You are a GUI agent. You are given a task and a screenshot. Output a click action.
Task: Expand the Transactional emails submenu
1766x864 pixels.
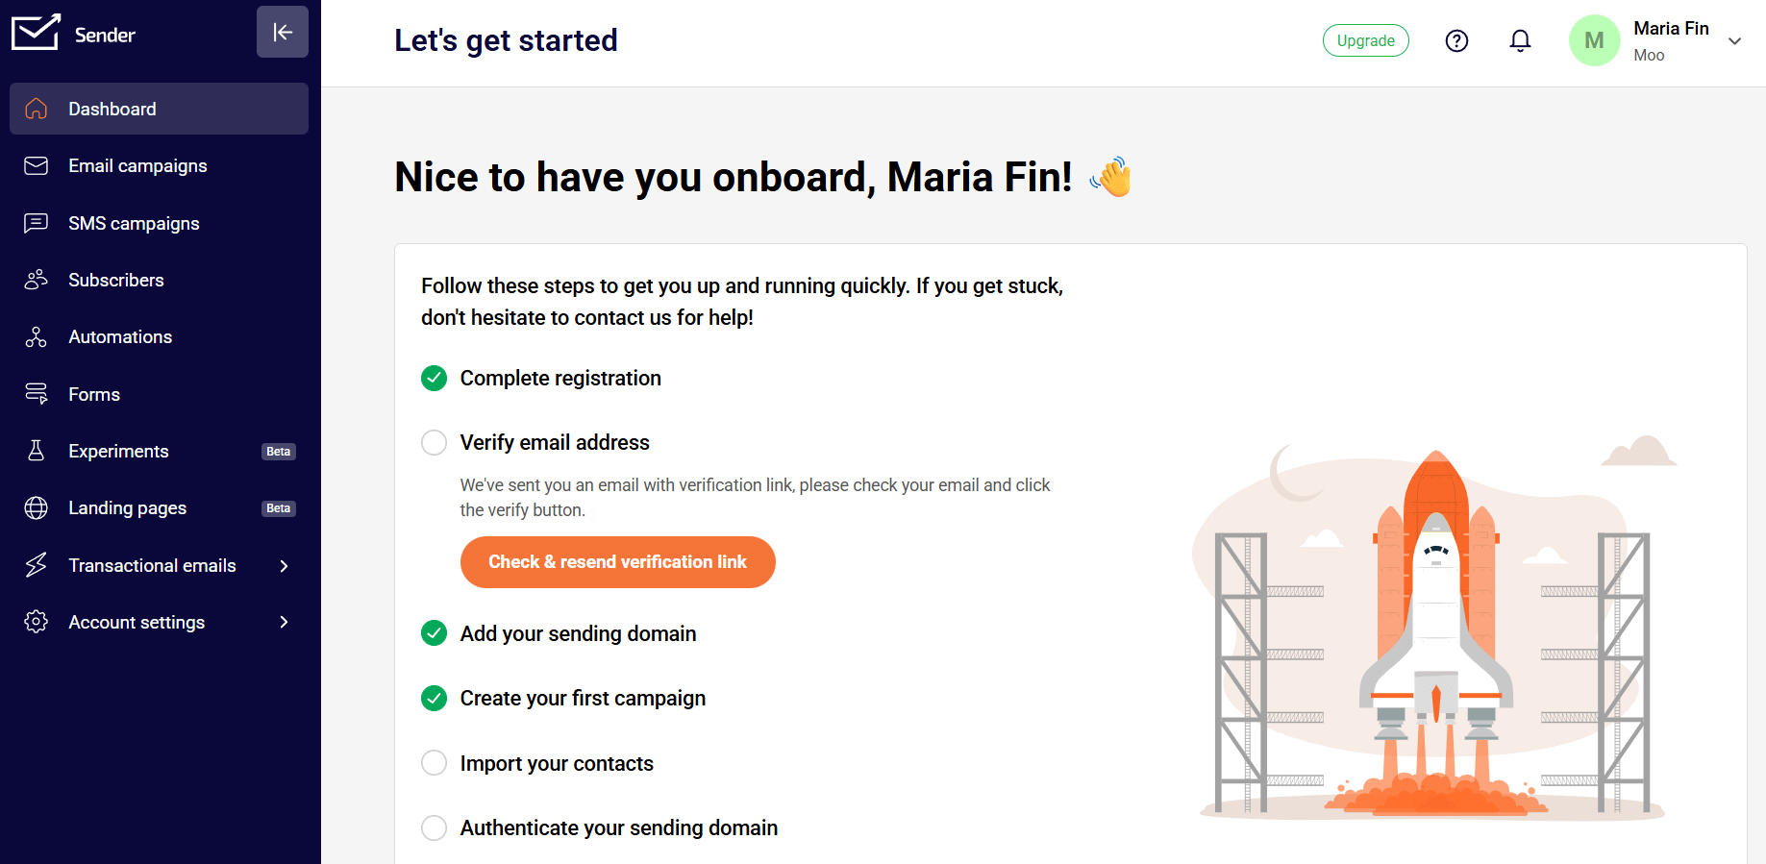point(284,566)
